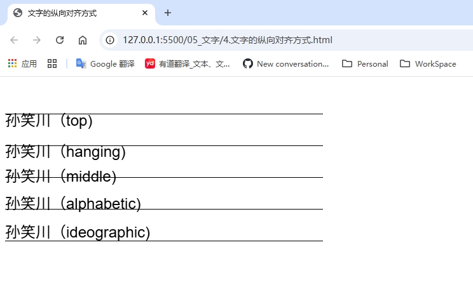Close the 文字的纵向对齐方式 tab
Screen dimensions: 473x287
[x=145, y=13]
